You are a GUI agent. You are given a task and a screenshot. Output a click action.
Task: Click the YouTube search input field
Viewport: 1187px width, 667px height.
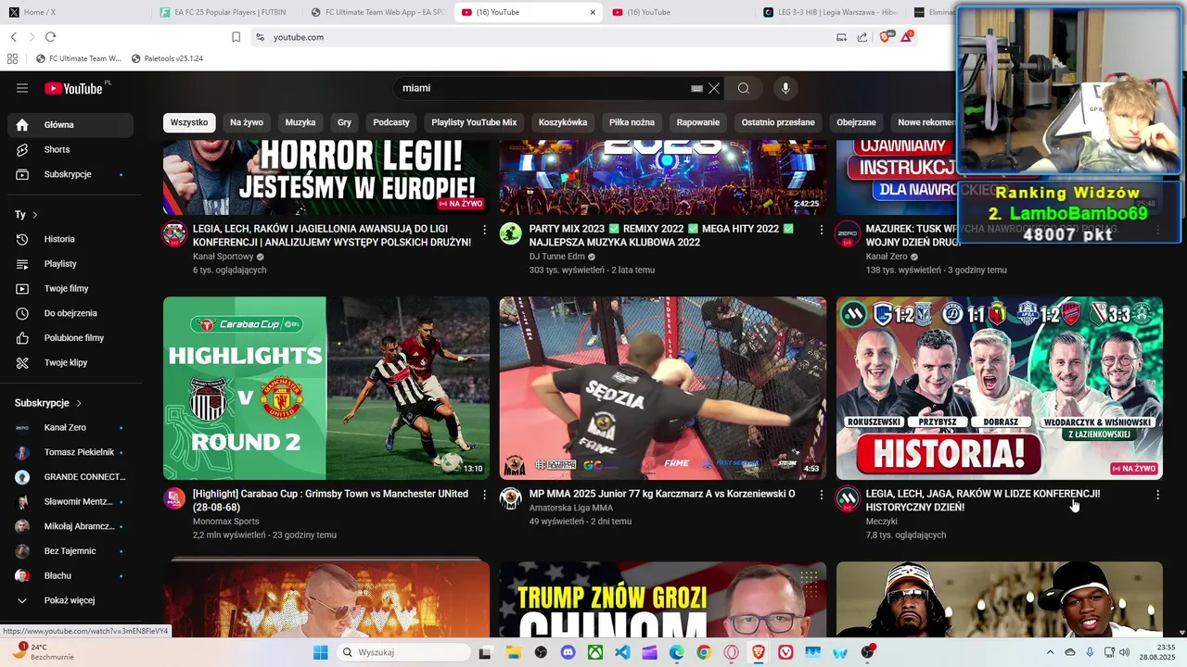(542, 88)
